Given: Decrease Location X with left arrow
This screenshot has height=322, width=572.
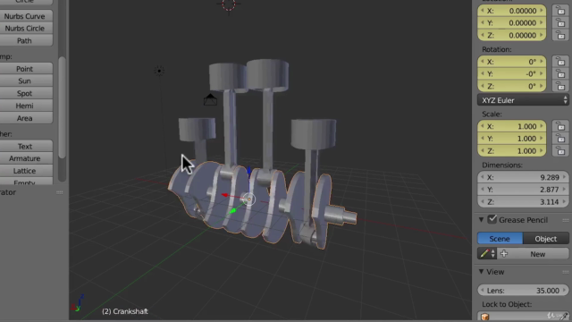Looking at the screenshot, I should pos(483,11).
